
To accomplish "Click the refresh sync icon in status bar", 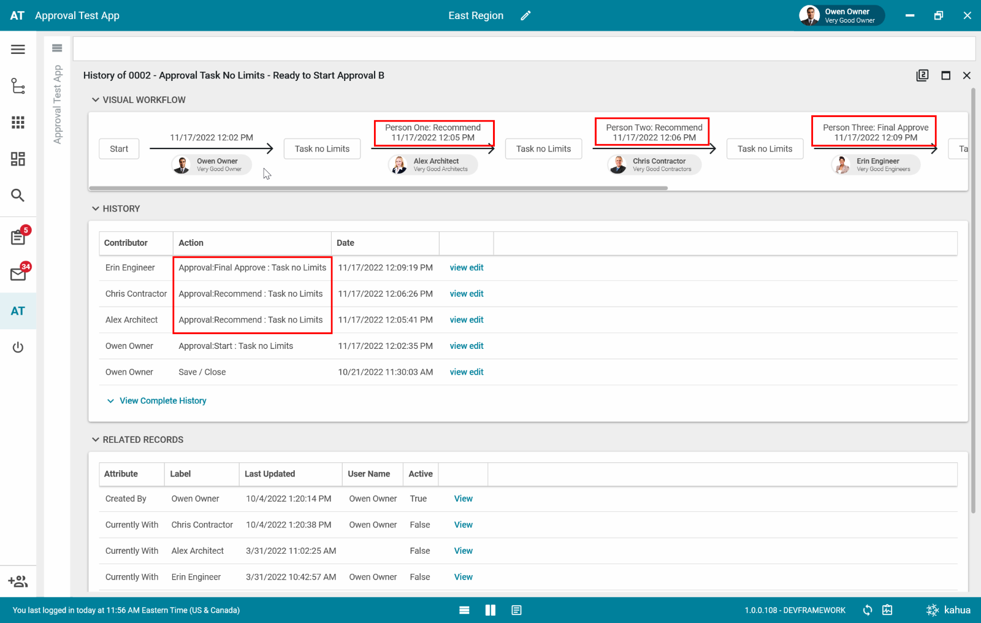I will pos(867,610).
